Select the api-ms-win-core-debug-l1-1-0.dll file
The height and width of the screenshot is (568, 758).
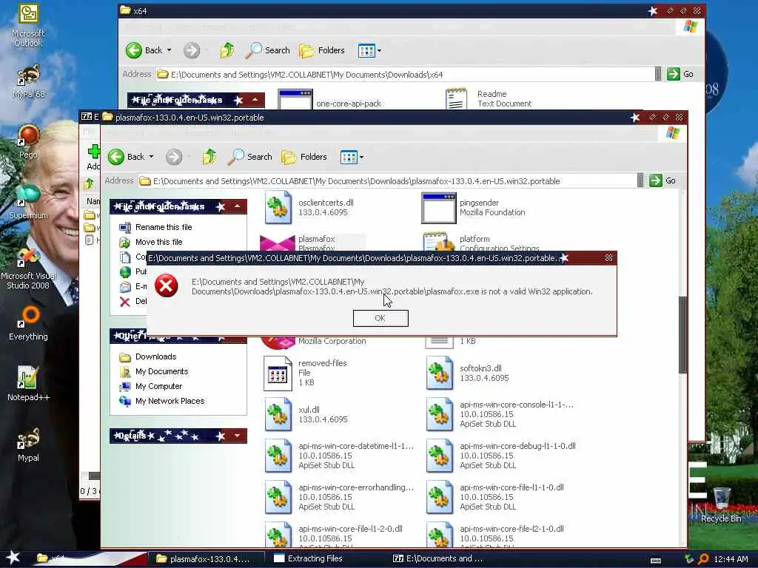click(500, 456)
